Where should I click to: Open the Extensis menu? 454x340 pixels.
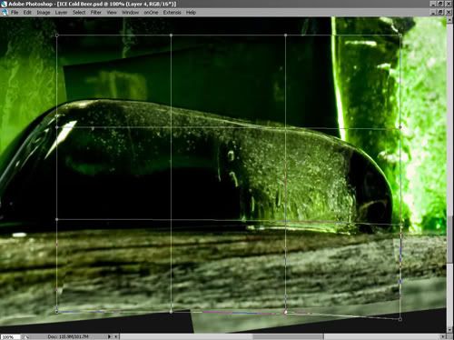pyautogui.click(x=173, y=13)
